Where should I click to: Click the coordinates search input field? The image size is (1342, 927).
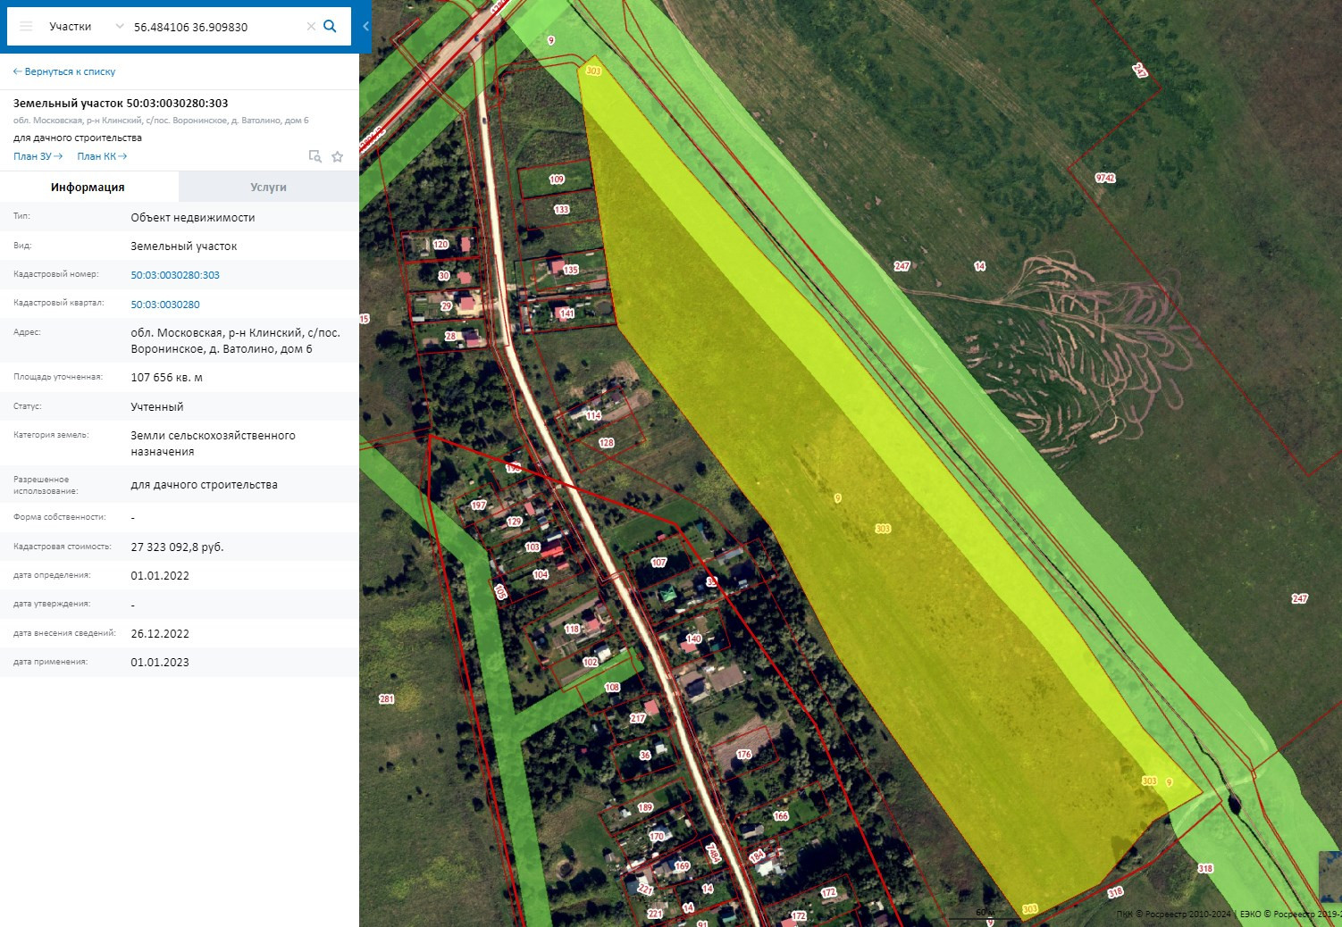pyautogui.click(x=214, y=27)
